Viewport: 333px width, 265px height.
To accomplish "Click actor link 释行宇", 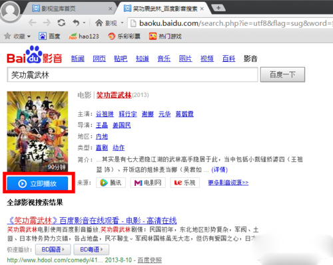I will 128,114.
